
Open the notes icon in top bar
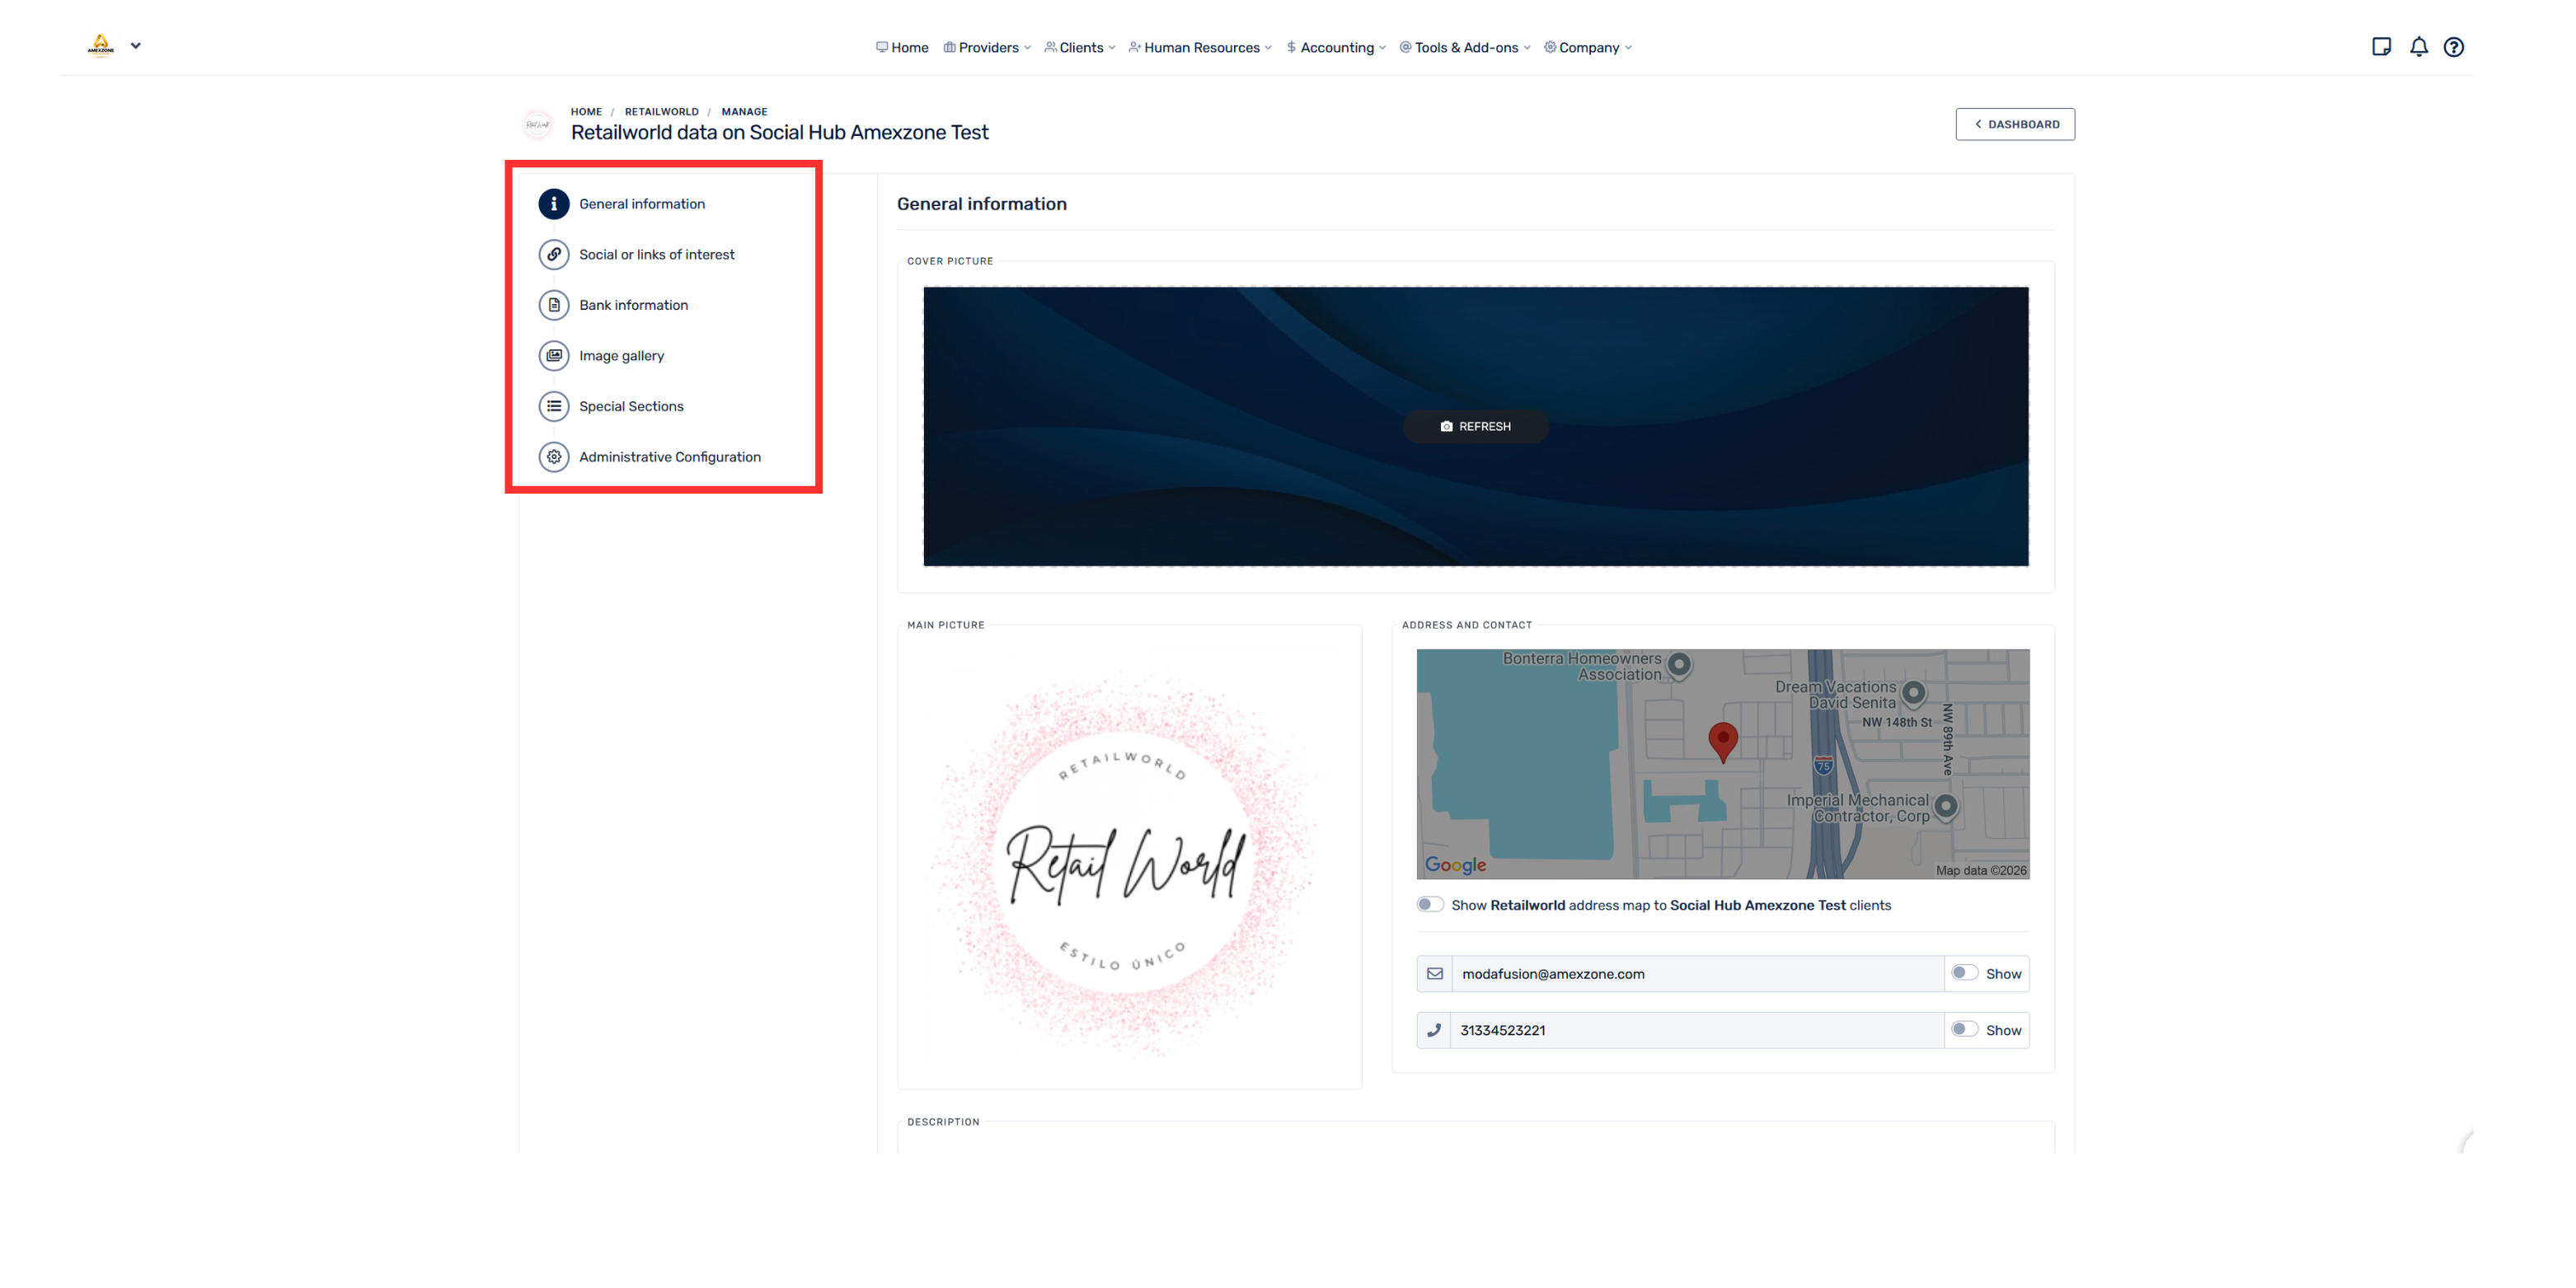[2381, 47]
